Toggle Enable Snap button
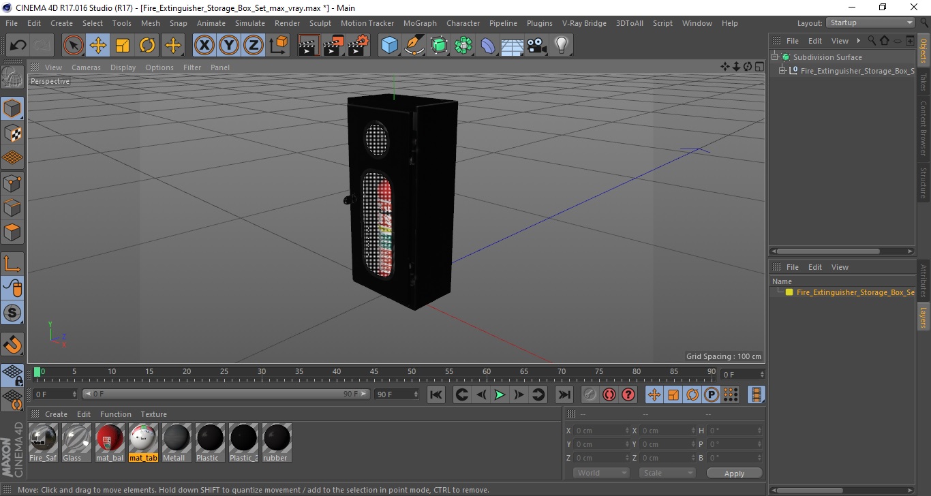Image resolution: width=931 pixels, height=496 pixels. click(x=12, y=344)
